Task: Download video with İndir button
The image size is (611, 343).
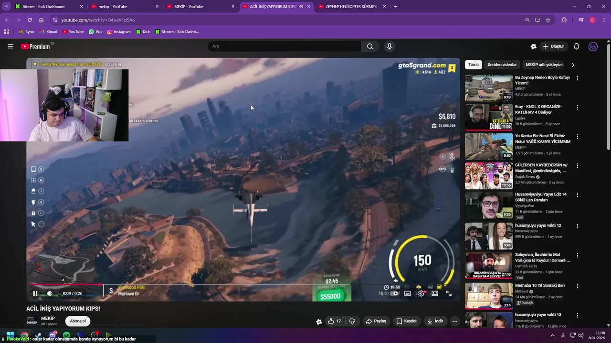Action: point(435,321)
